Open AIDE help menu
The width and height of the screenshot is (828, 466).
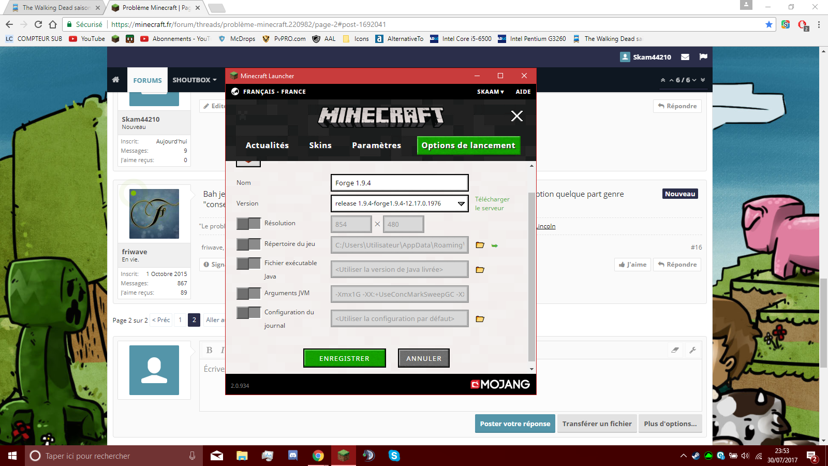point(523,92)
